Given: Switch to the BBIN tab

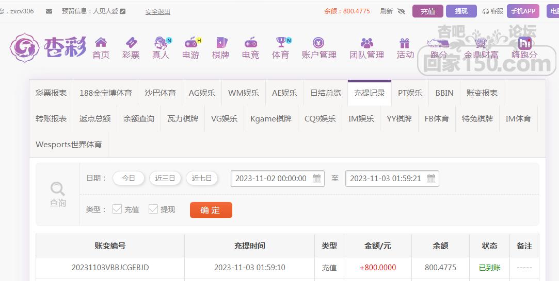Looking at the screenshot, I should tap(444, 93).
